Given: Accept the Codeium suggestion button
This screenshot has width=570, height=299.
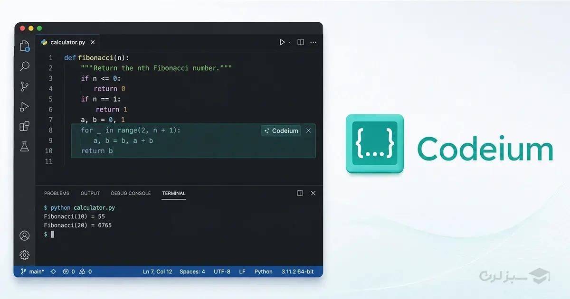Looking at the screenshot, I should 281,131.
